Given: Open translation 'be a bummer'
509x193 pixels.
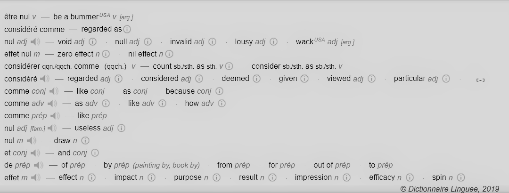Looking at the screenshot, I should click(76, 17).
